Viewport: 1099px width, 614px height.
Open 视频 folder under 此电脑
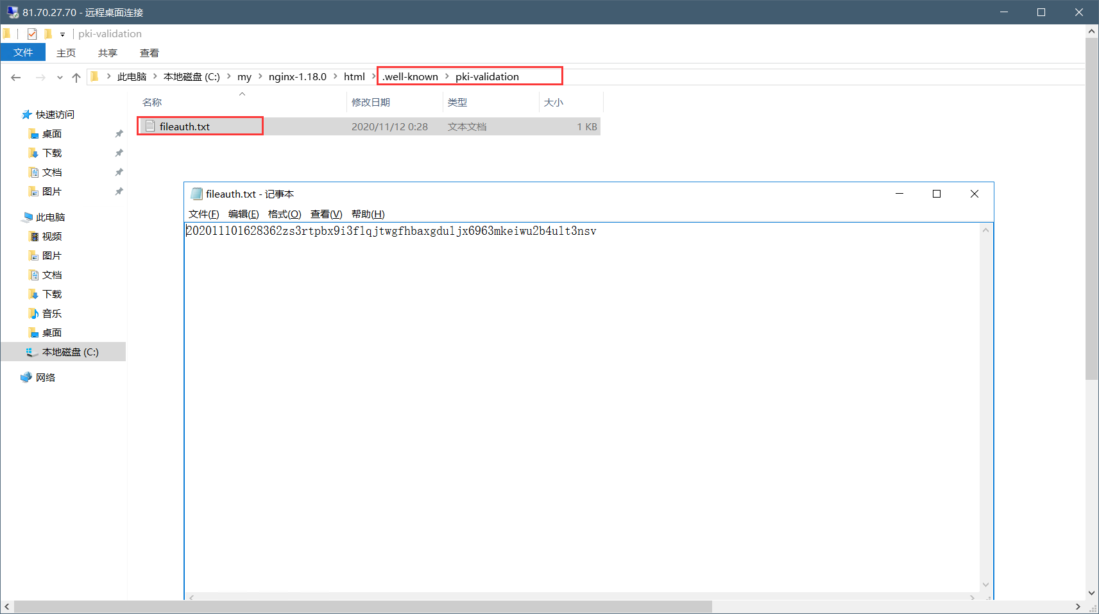(51, 236)
